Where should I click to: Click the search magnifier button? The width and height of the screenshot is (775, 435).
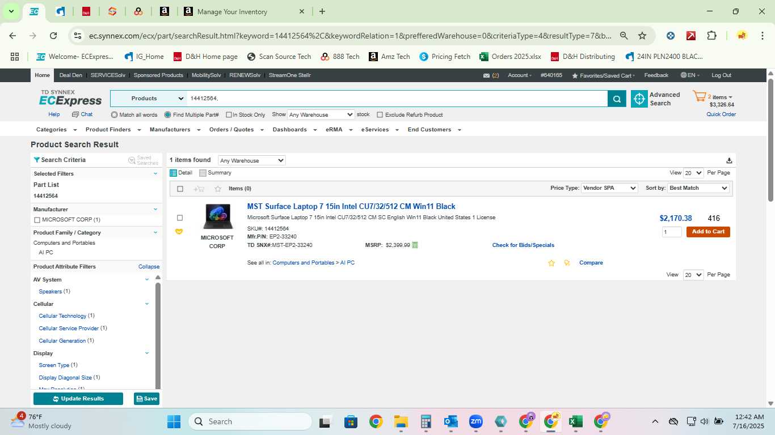617,99
